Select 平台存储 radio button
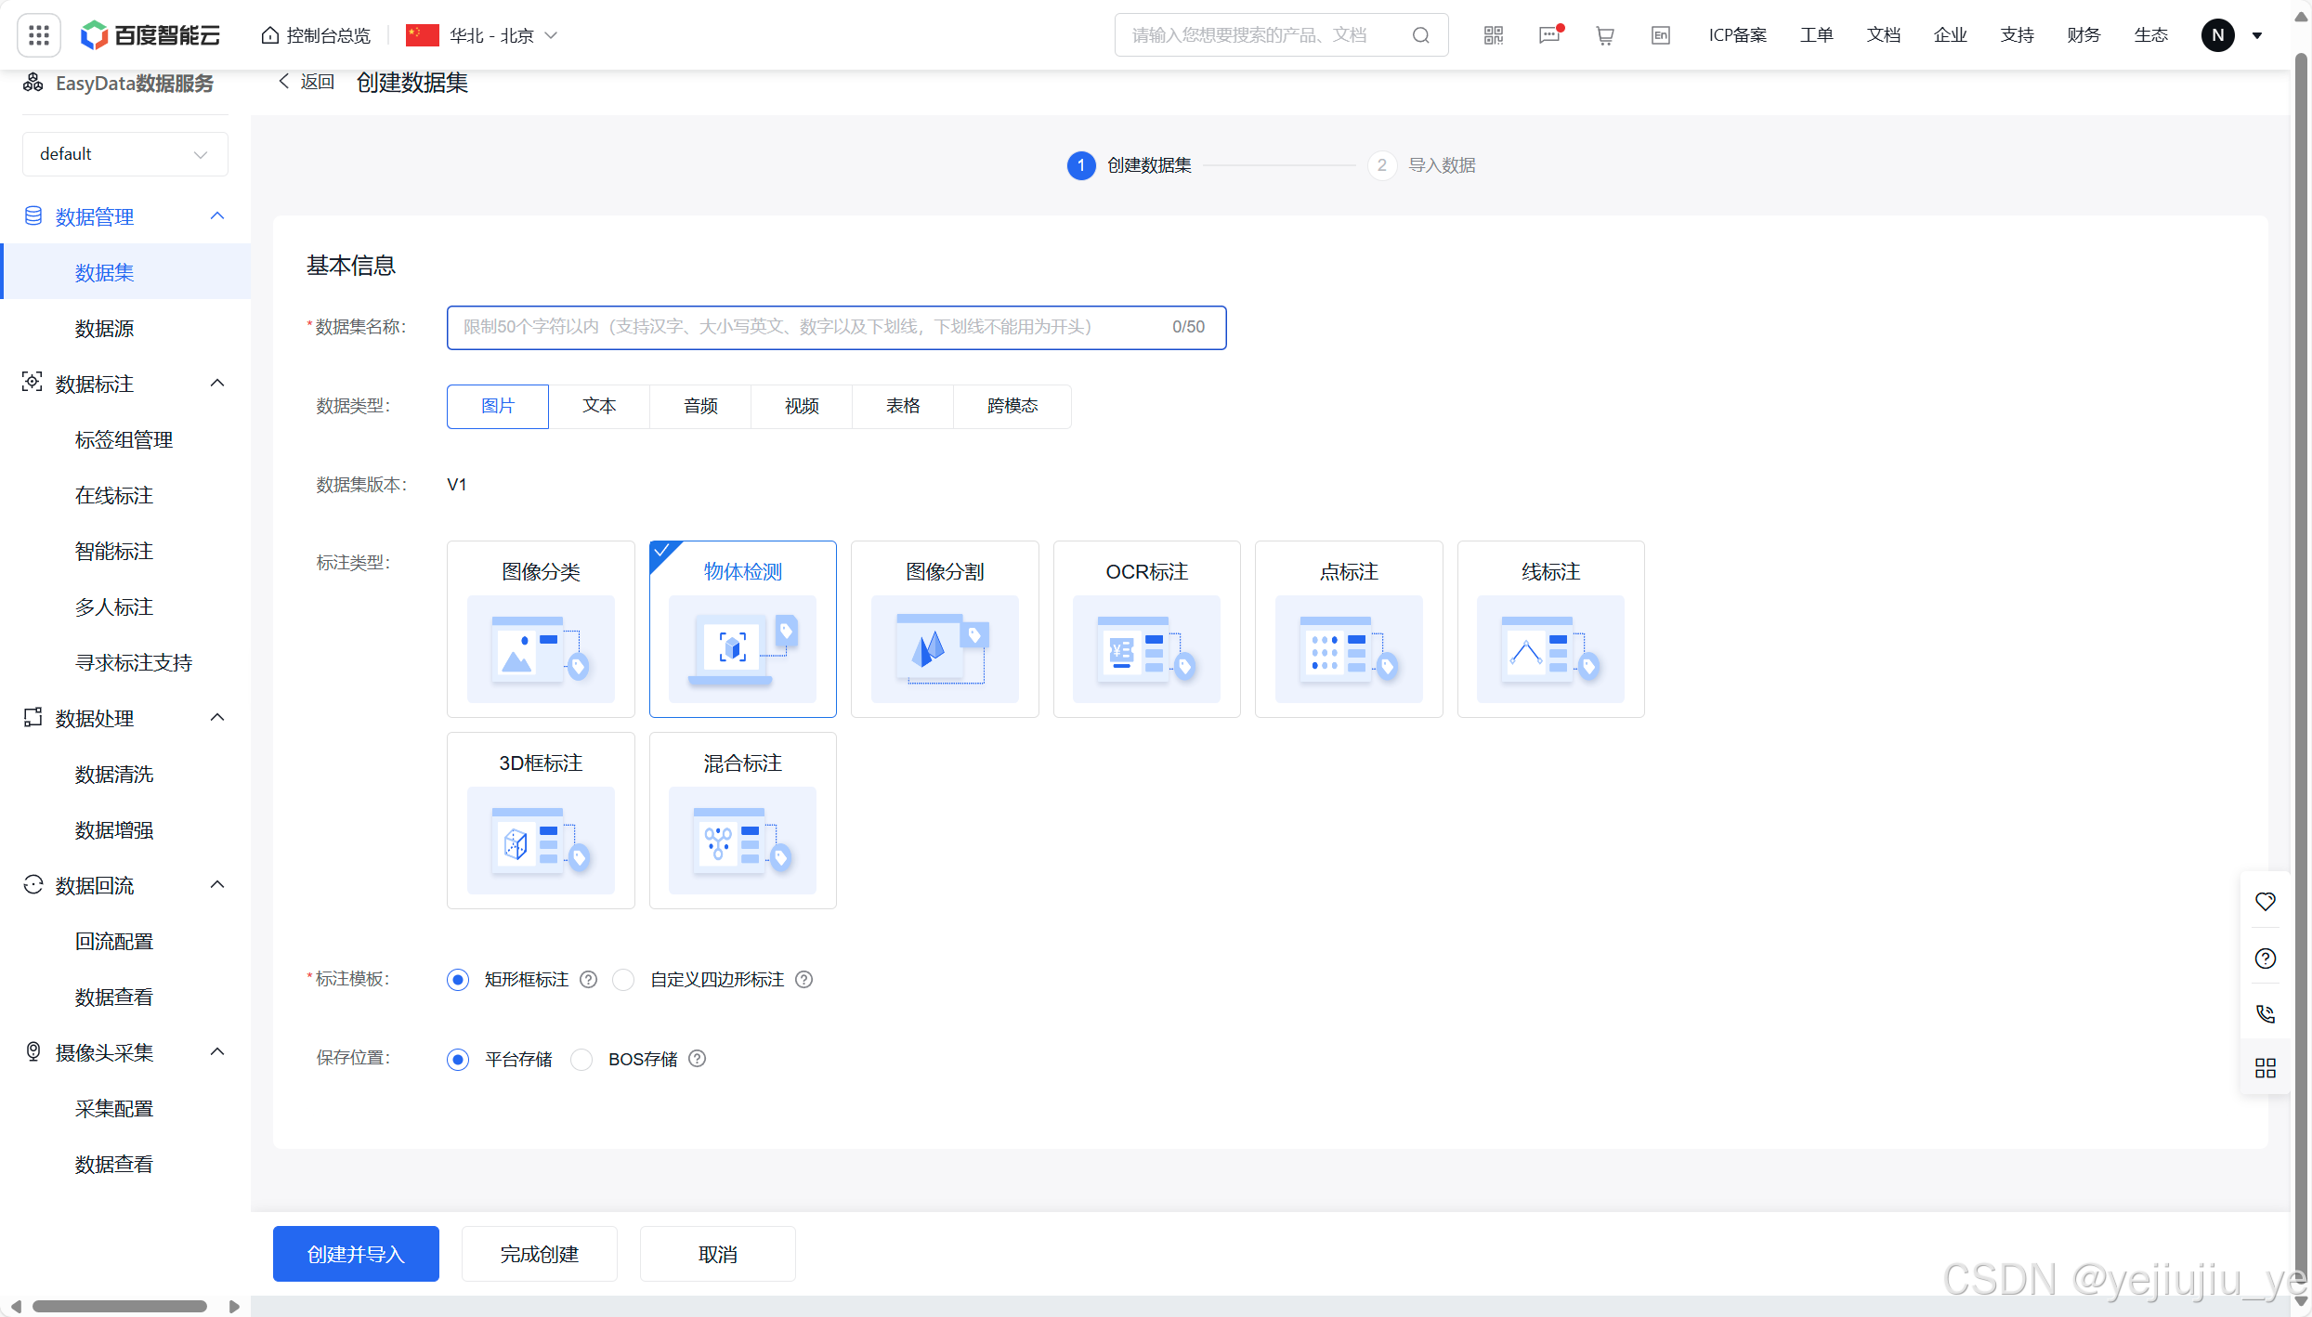The image size is (2312, 1317). pyautogui.click(x=458, y=1060)
